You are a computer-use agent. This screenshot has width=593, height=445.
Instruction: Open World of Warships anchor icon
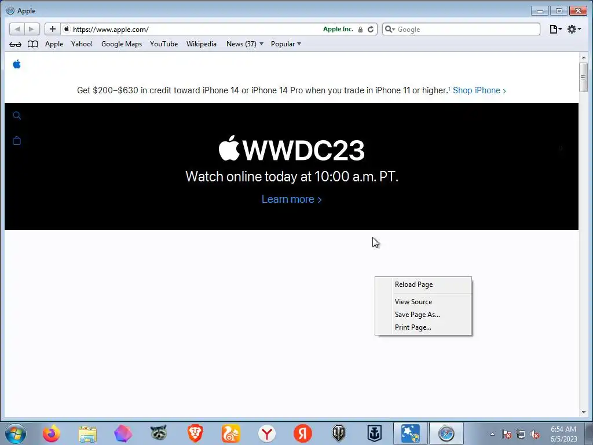pos(375,433)
